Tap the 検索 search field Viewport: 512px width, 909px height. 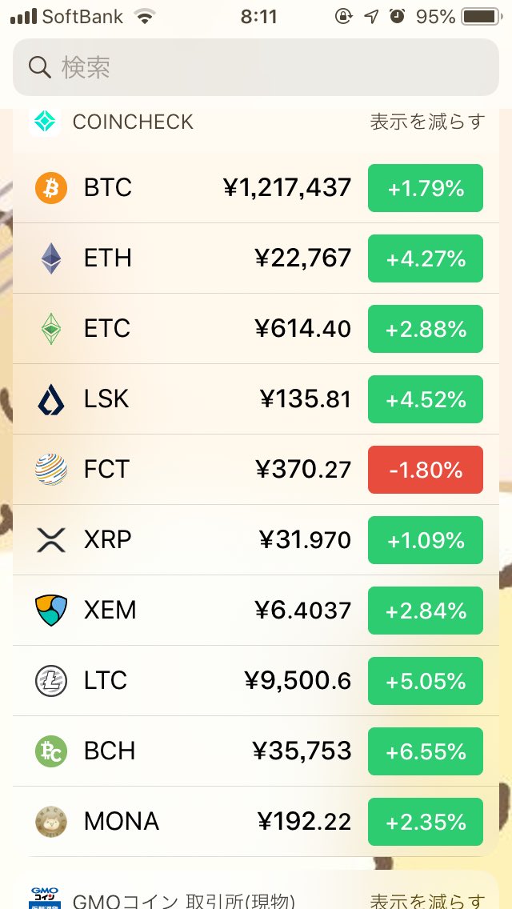(256, 67)
